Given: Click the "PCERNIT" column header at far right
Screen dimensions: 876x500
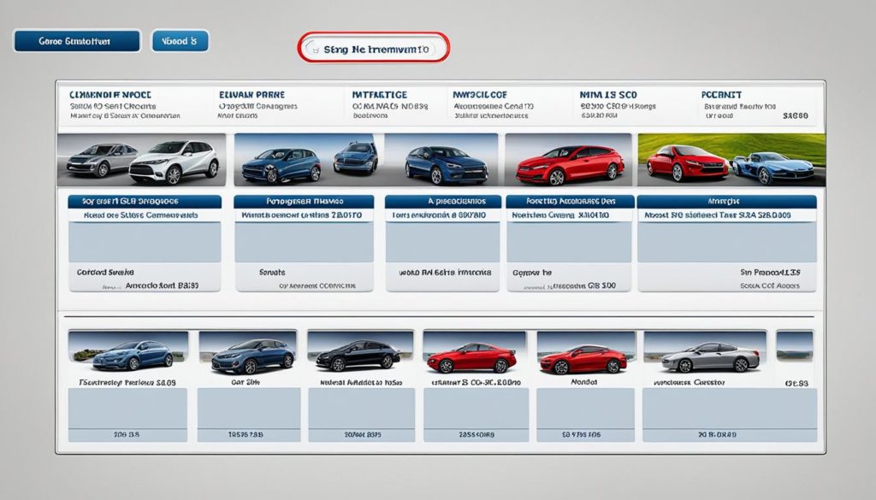Looking at the screenshot, I should [x=722, y=95].
